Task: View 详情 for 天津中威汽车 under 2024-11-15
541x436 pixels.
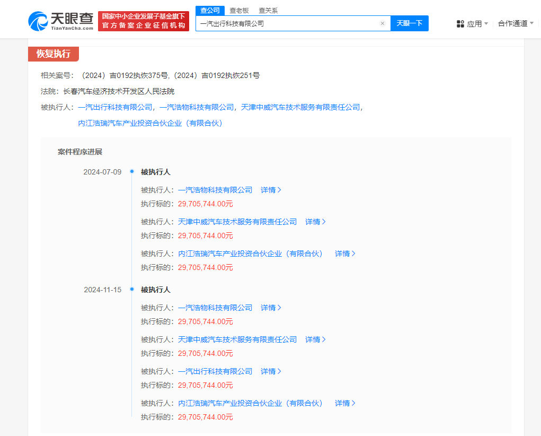Action: pos(315,339)
